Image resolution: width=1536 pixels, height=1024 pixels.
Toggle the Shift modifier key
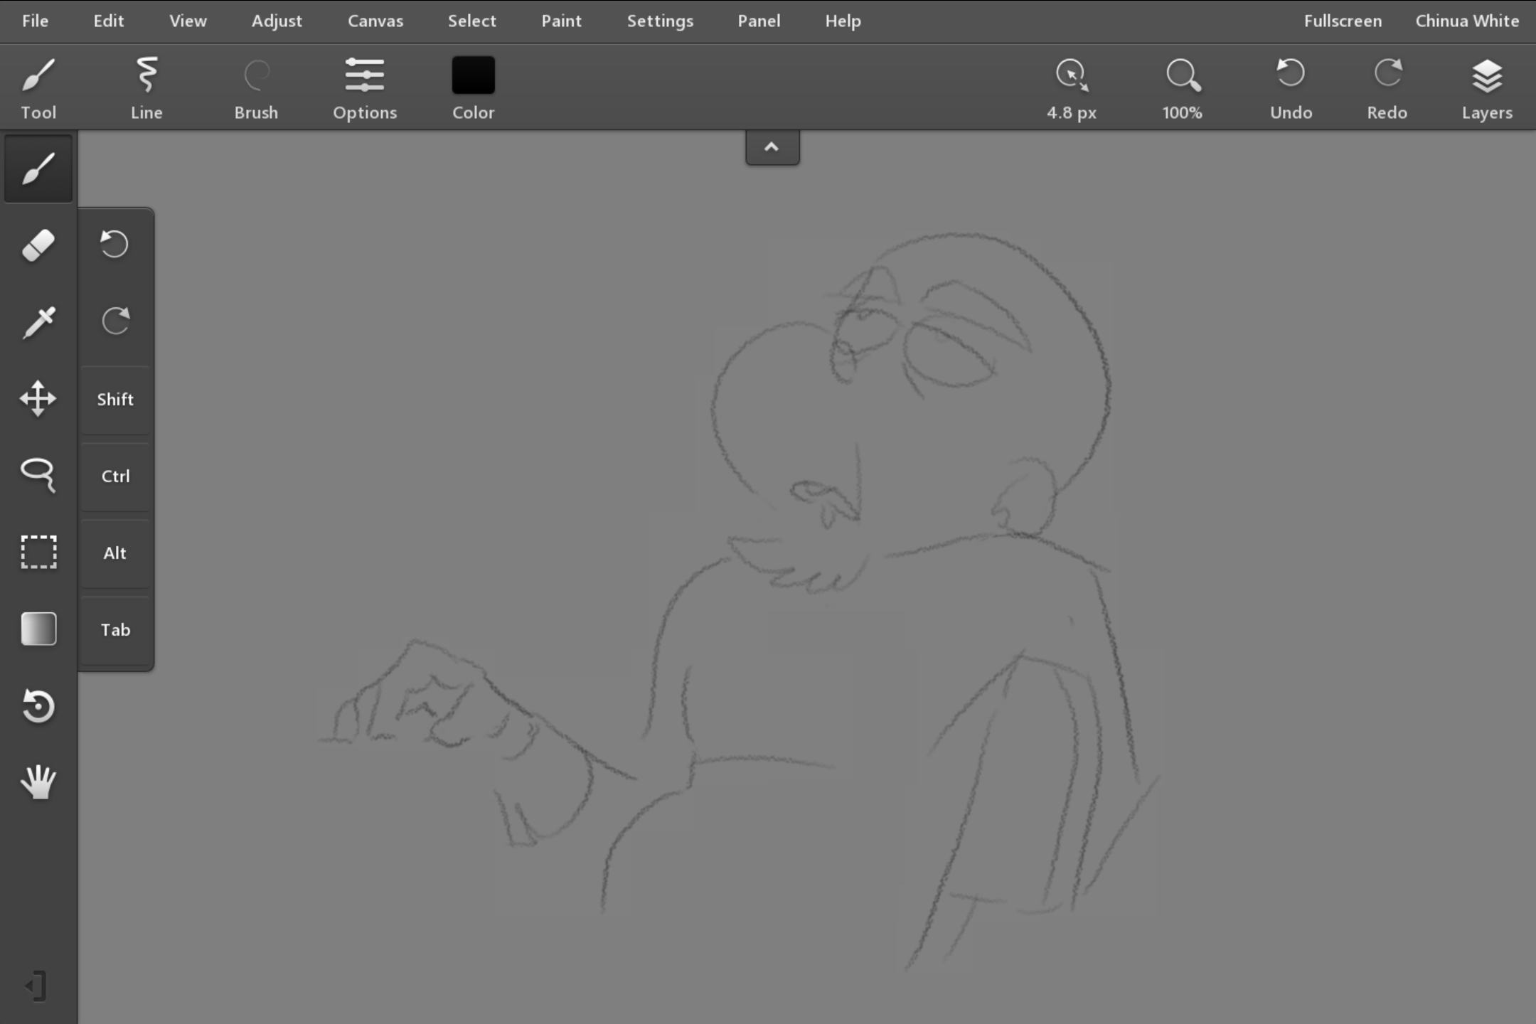pyautogui.click(x=115, y=400)
